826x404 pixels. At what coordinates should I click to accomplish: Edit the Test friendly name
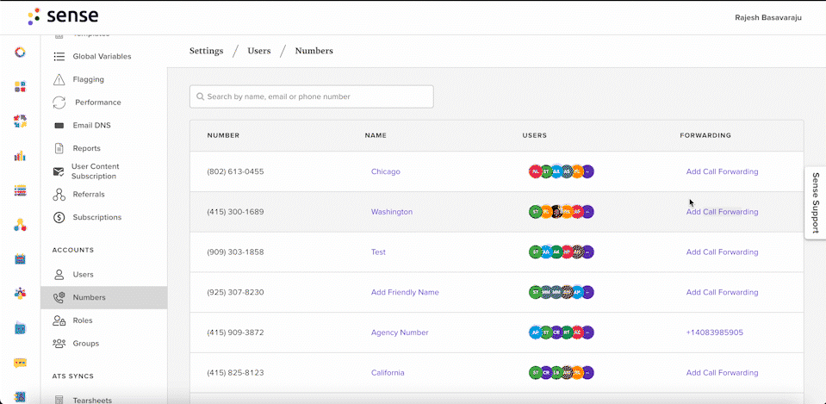pos(378,252)
